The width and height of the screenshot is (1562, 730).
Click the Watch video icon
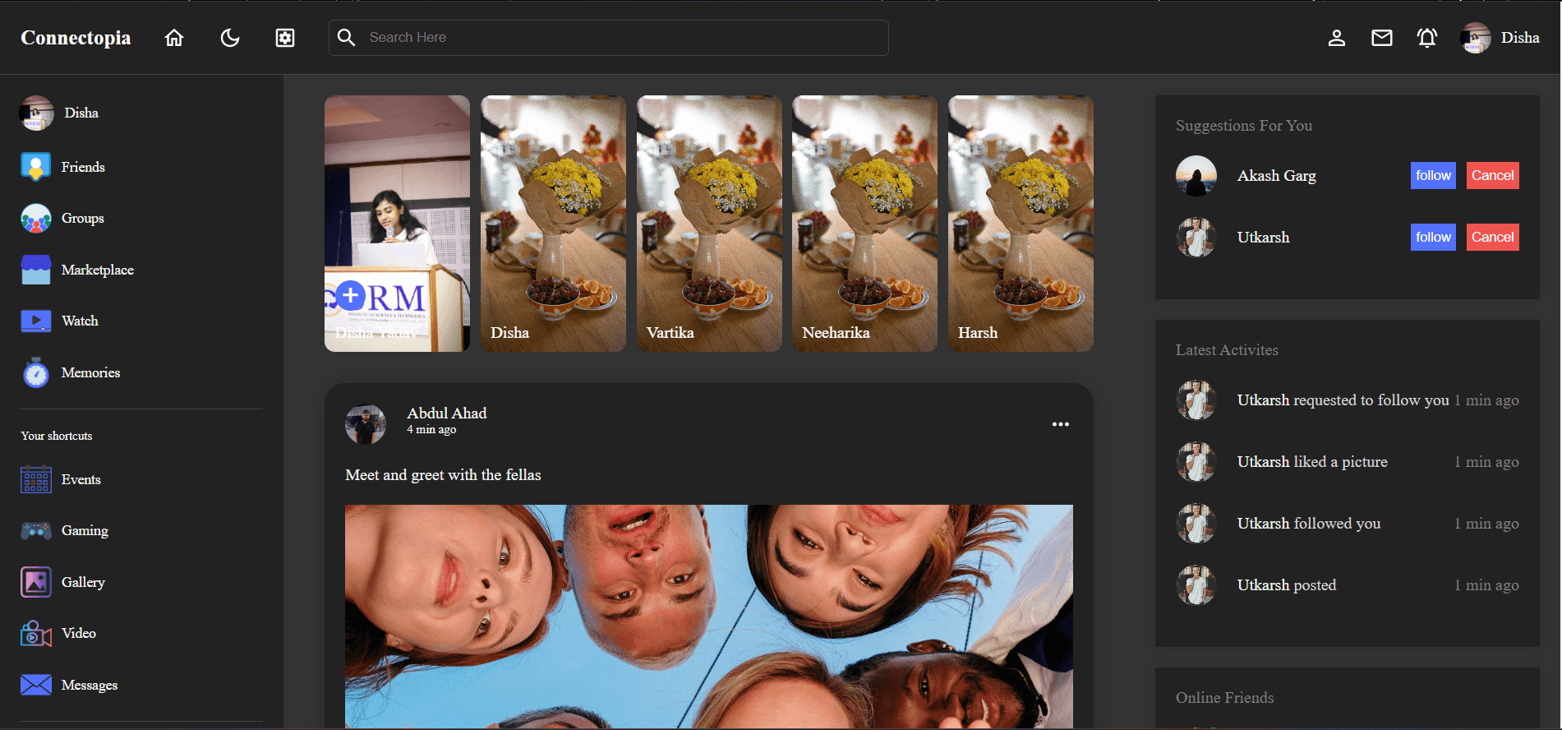pos(36,321)
